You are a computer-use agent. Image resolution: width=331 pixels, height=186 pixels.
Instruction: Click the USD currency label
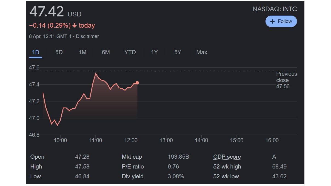tap(75, 14)
